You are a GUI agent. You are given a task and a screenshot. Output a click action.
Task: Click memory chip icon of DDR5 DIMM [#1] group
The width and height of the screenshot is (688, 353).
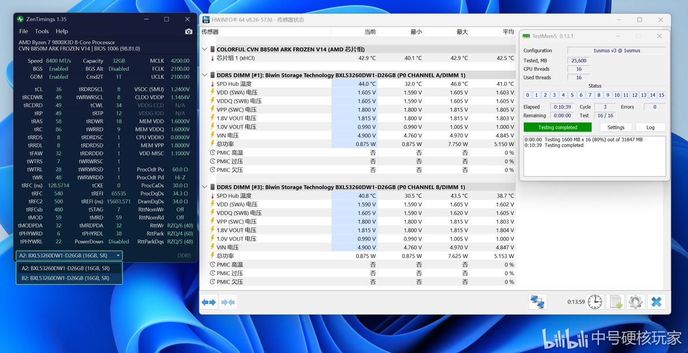212,76
